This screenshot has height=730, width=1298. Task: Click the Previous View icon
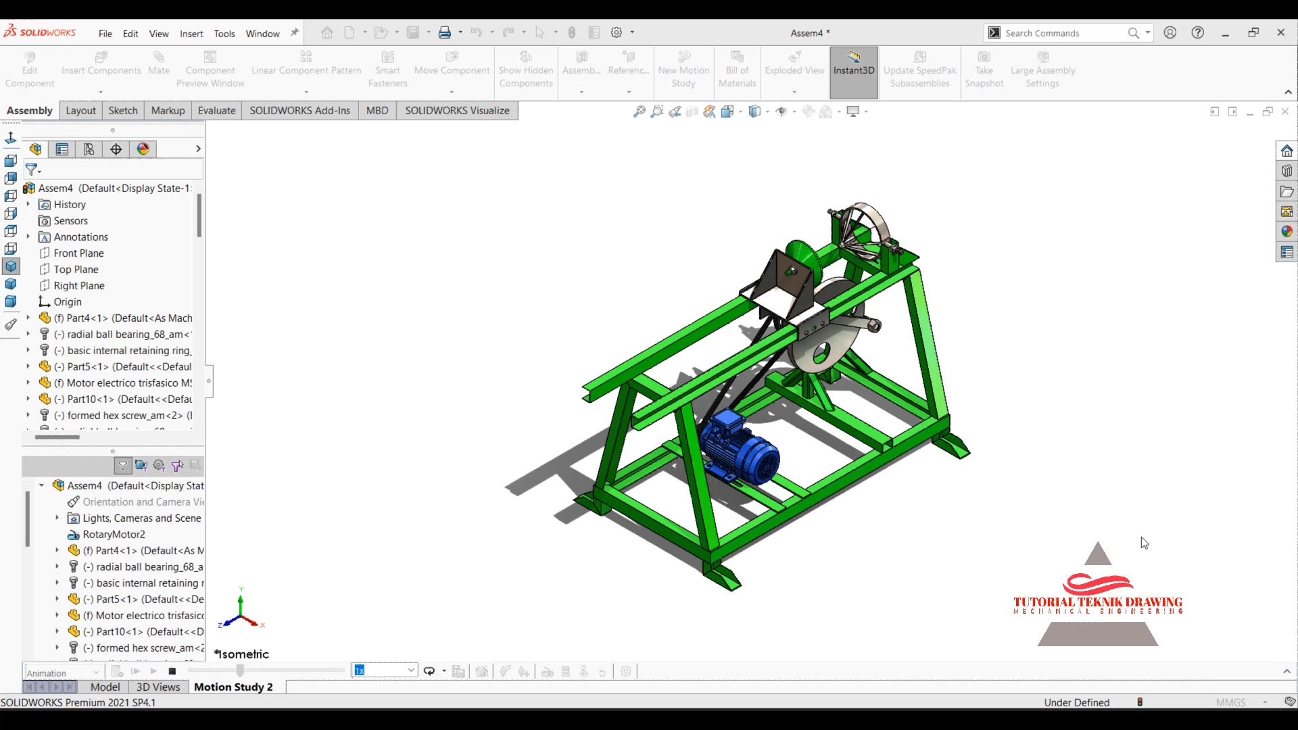click(x=675, y=112)
